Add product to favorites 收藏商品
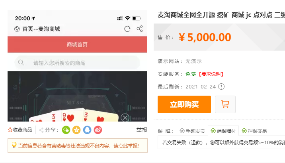This screenshot has height=163, width=285. point(20,130)
